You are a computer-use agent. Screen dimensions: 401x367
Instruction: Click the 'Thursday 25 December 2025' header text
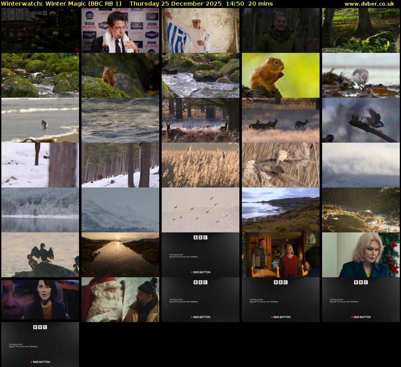click(x=175, y=4)
